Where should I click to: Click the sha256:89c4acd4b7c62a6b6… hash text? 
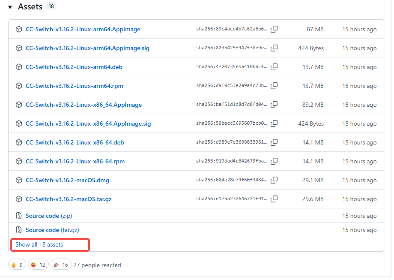(x=231, y=29)
